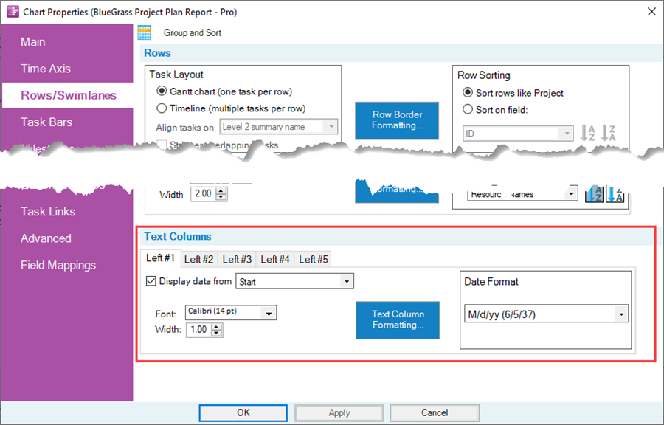Click the ascending A-Z sort icon beside ID
Screen dimensions: 664x425
pos(588,134)
